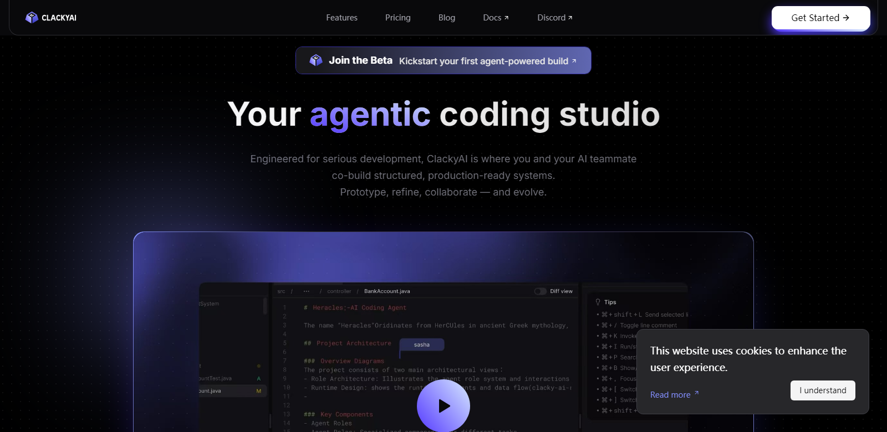Open the Features nav item
Viewport: 887px width, 432px height.
[x=341, y=18]
